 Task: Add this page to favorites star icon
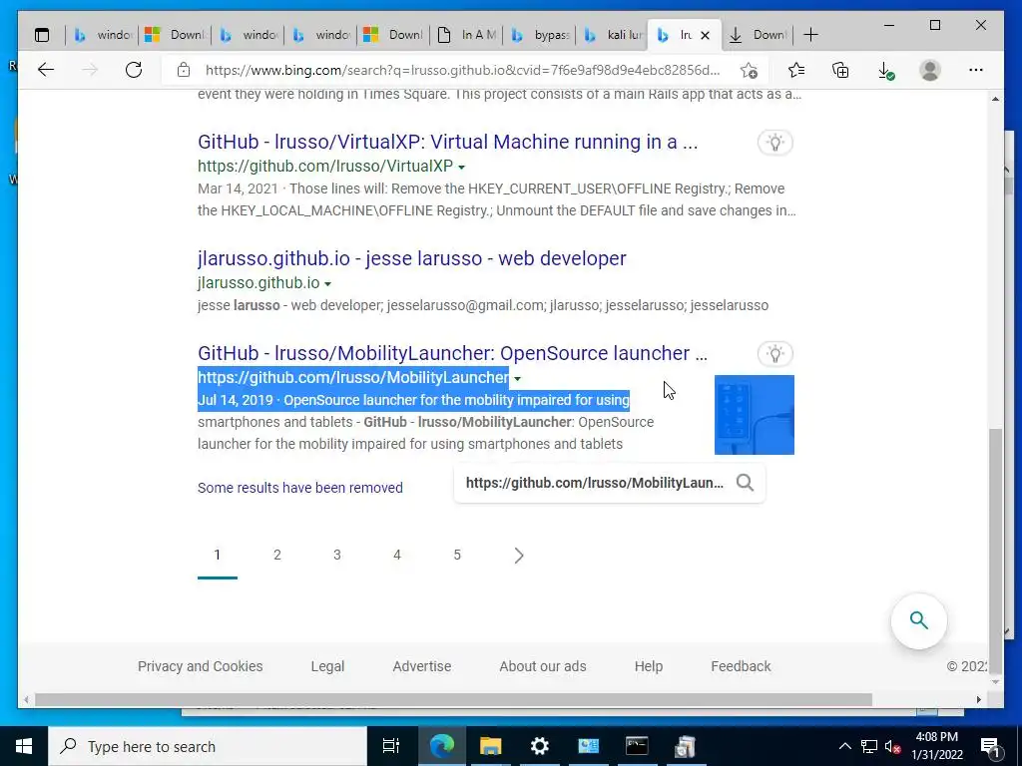pos(749,70)
